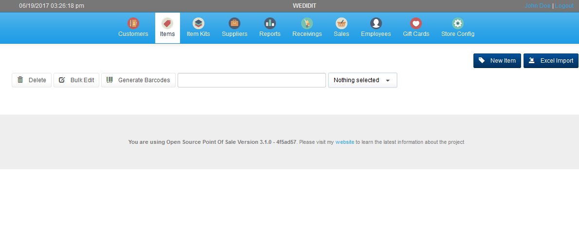
Task: Click the Logout link
Action: coord(564,6)
